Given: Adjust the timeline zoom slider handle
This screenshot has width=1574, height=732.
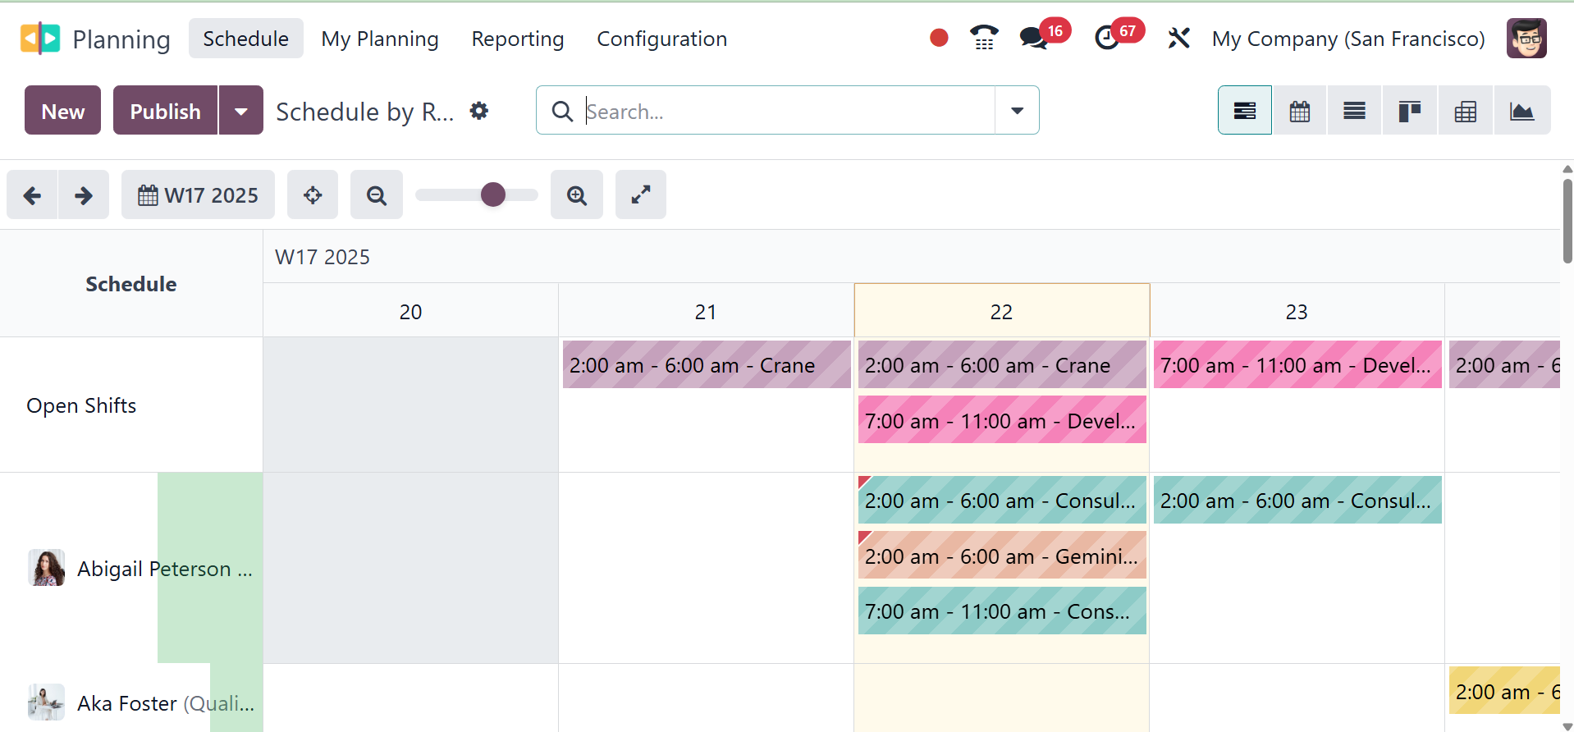Looking at the screenshot, I should click(x=492, y=195).
